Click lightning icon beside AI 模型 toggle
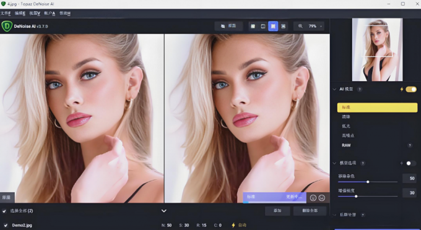This screenshot has height=230, width=421. click(x=402, y=89)
